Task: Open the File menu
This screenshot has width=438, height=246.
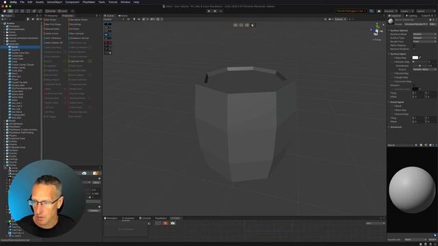Action: click(x=22, y=2)
